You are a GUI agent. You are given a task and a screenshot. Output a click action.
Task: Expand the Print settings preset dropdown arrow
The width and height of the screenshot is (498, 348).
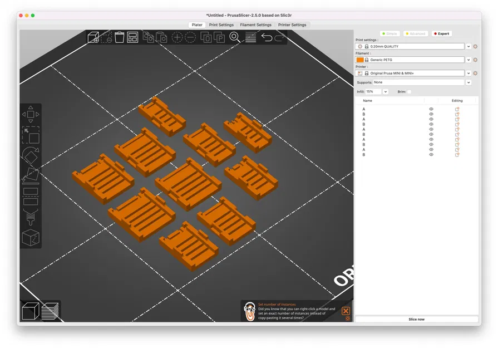click(469, 46)
